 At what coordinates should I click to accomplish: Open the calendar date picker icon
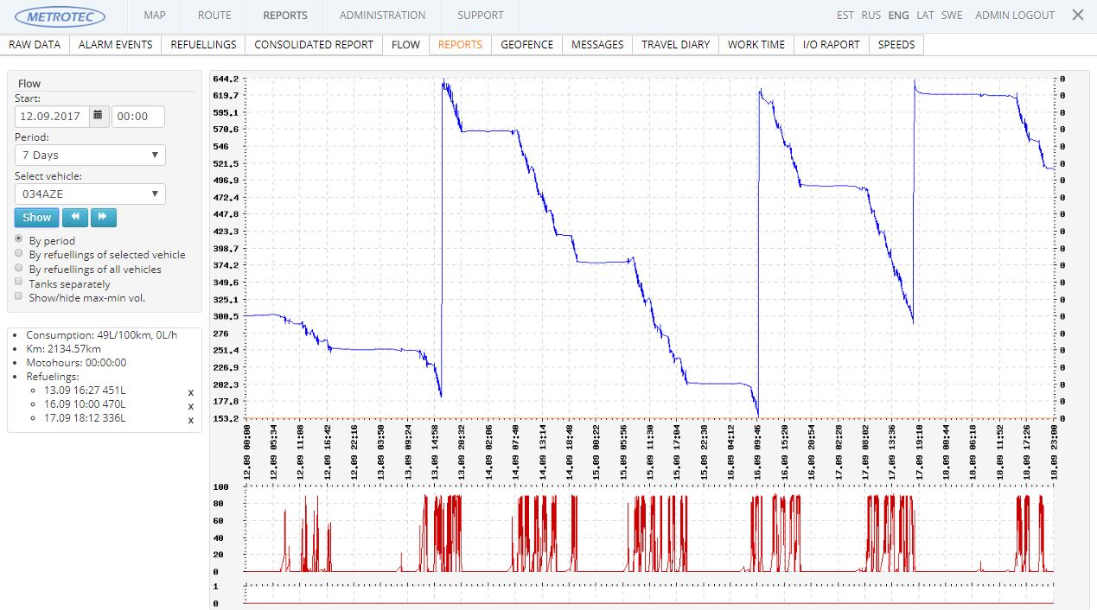coord(99,117)
